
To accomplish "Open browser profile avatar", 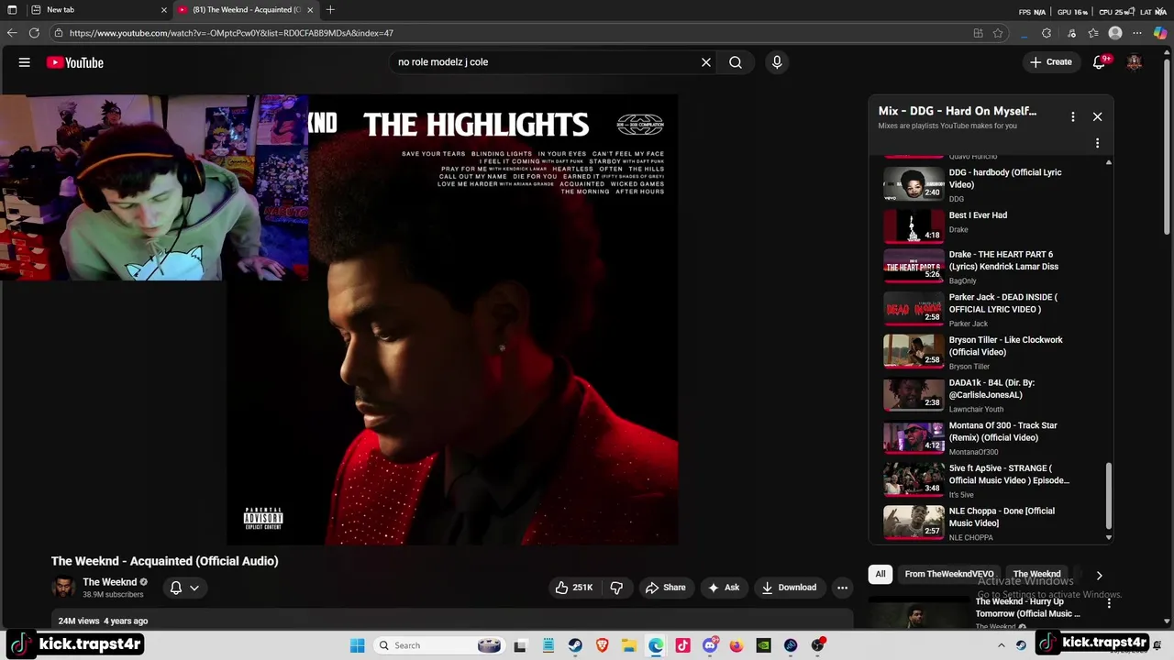I will click(1115, 33).
